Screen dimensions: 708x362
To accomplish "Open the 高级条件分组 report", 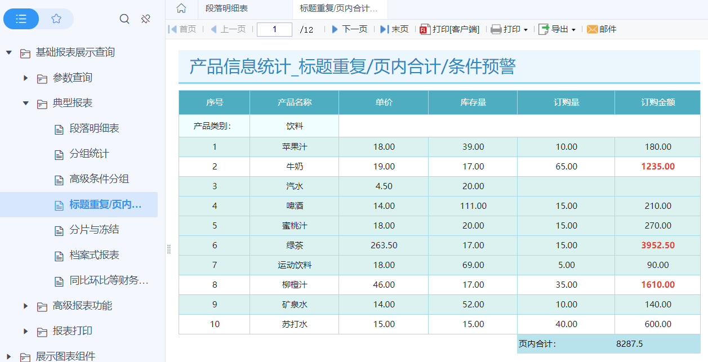I will click(99, 179).
